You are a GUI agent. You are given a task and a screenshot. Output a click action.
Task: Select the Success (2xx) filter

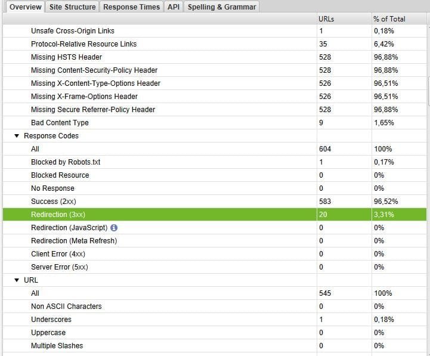pyautogui.click(x=53, y=202)
